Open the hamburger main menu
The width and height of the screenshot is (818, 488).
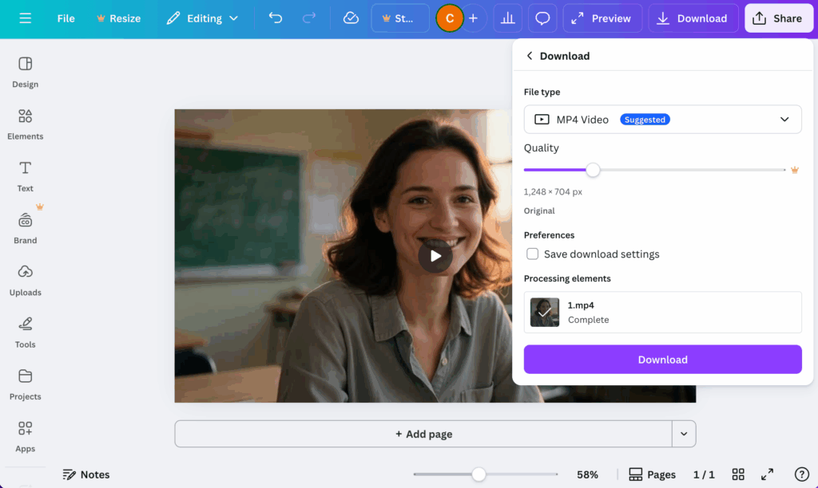click(x=25, y=18)
